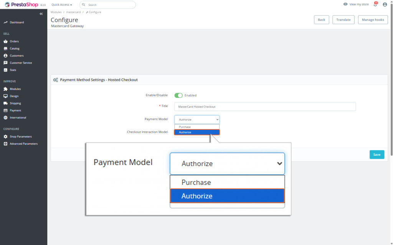Select Purchase in the Payment Model dropdown
The image size is (393, 245).
tap(196, 127)
